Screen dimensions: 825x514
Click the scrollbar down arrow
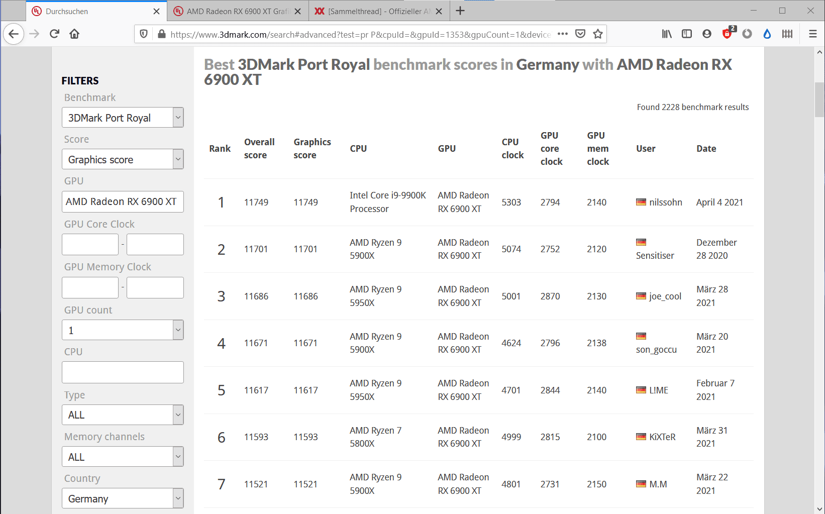click(819, 508)
